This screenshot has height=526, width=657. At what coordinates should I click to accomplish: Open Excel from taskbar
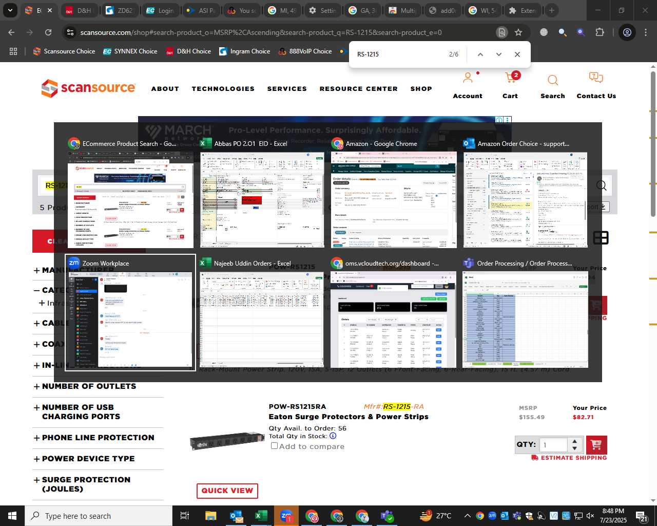pos(261,516)
